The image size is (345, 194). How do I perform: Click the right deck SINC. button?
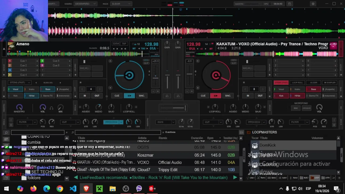pyautogui.click(x=228, y=96)
